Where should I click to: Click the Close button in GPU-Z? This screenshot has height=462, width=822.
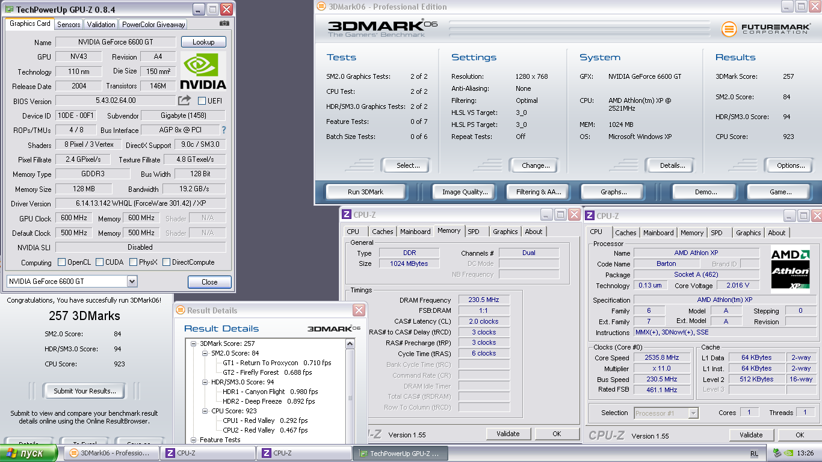click(x=209, y=282)
